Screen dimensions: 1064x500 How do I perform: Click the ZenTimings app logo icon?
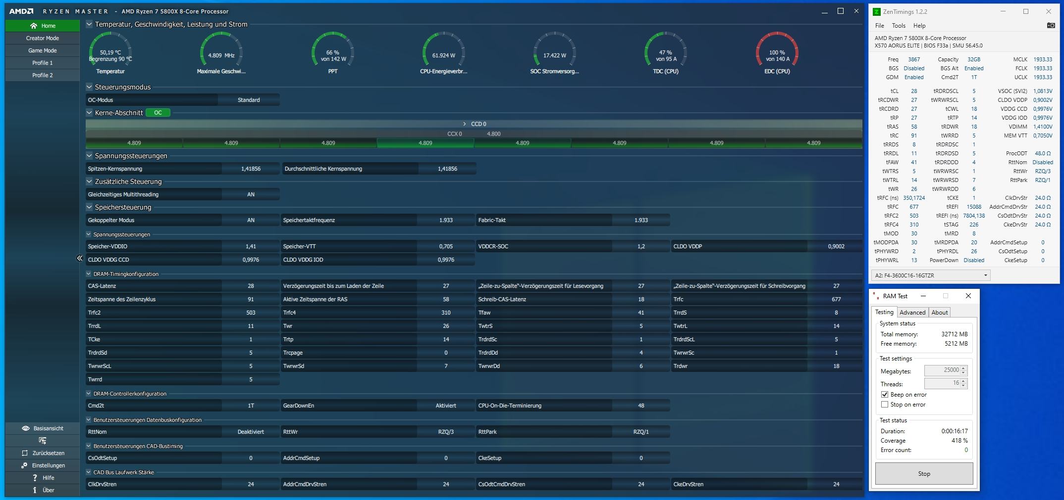point(876,11)
